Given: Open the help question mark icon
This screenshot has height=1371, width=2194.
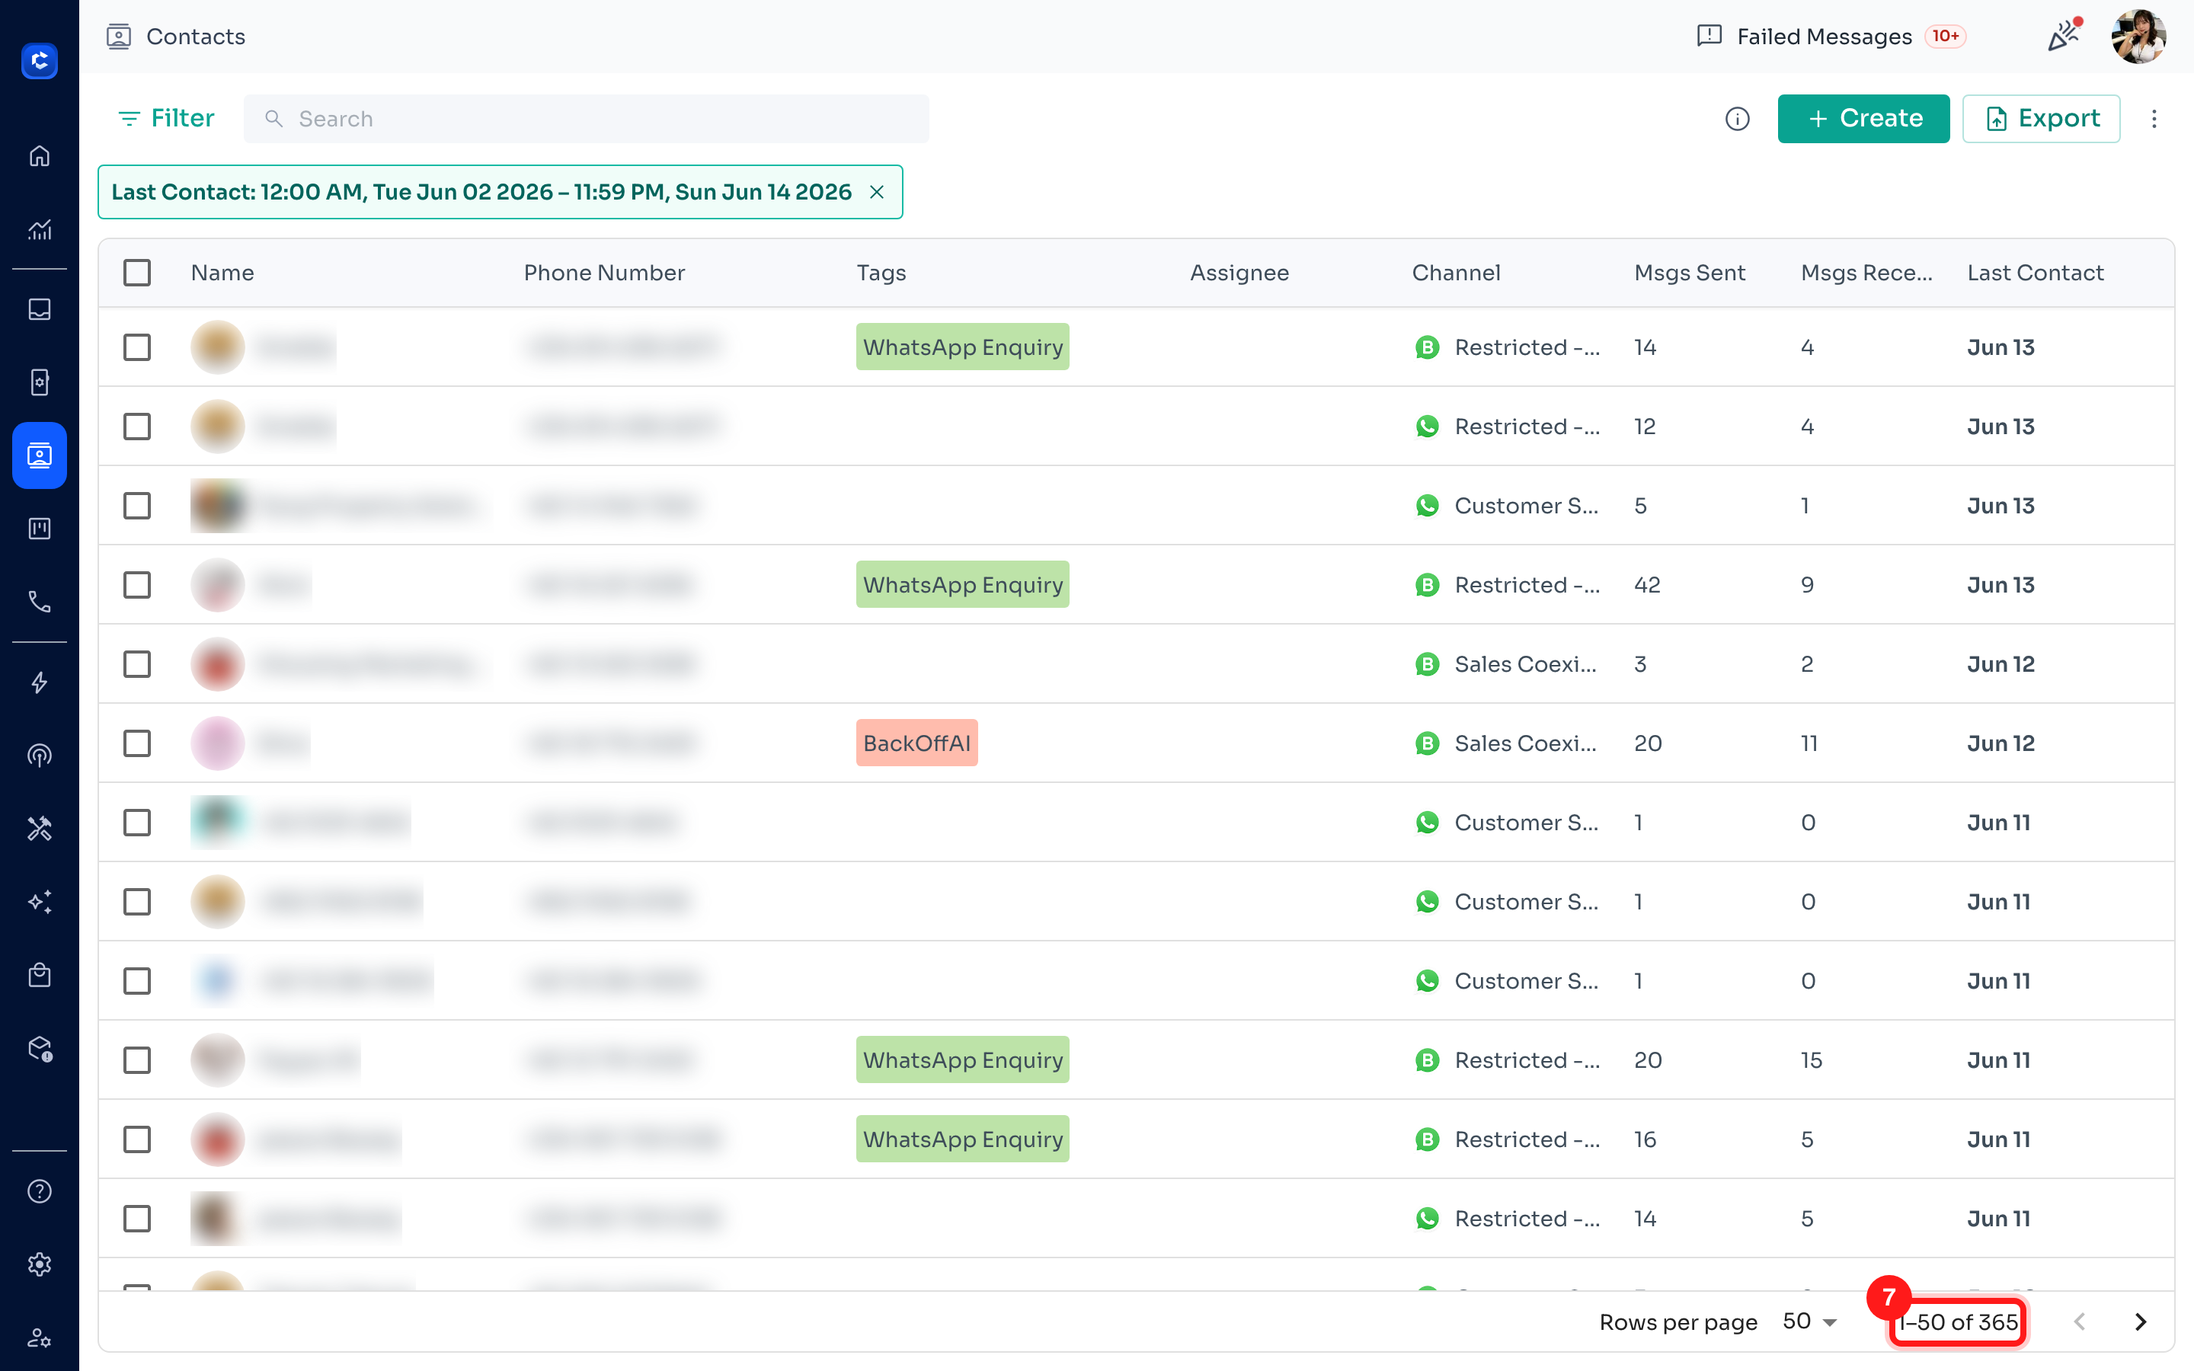Looking at the screenshot, I should point(39,1191).
